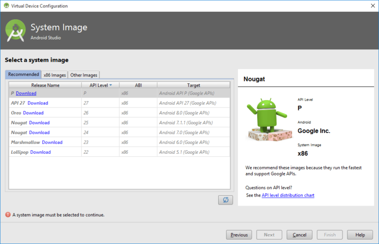Click the small Android icon in title bar

[x=6, y=5]
